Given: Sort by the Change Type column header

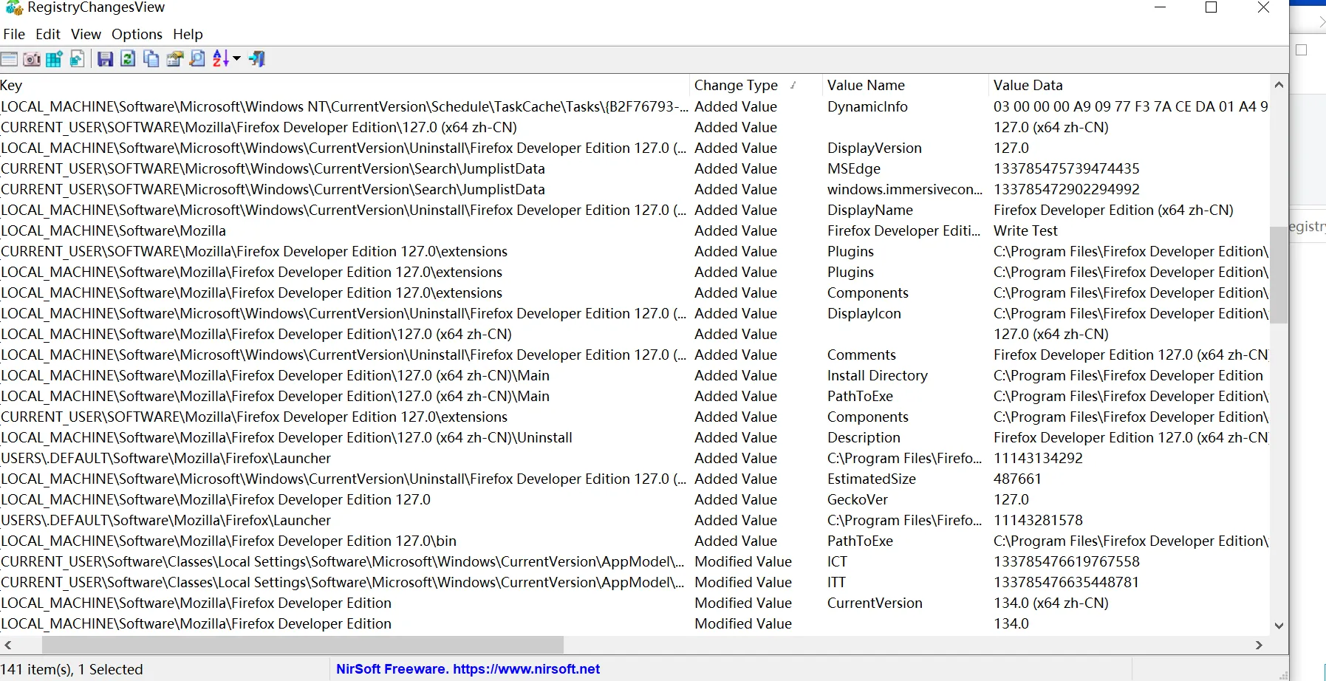Looking at the screenshot, I should pyautogui.click(x=736, y=85).
